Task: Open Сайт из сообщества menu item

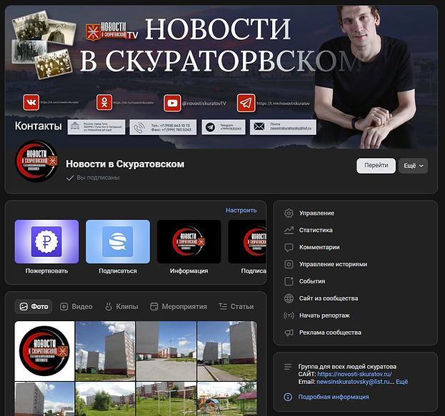Action: click(355, 298)
